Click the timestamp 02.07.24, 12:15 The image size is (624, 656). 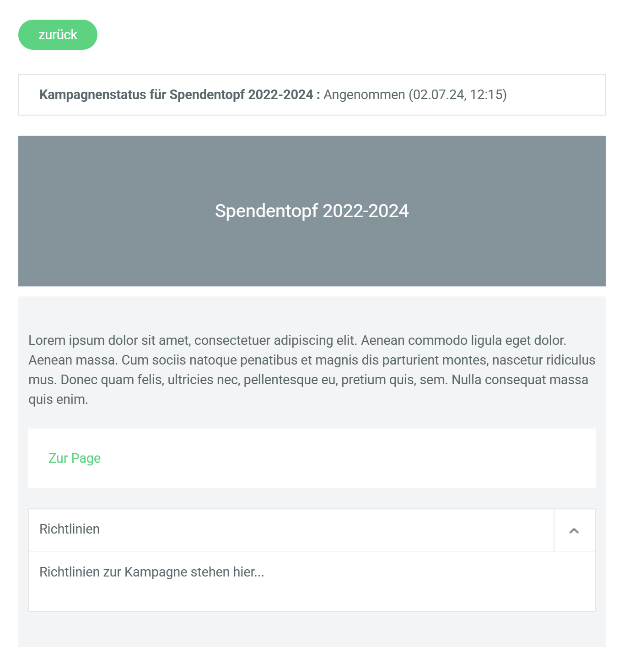point(457,95)
